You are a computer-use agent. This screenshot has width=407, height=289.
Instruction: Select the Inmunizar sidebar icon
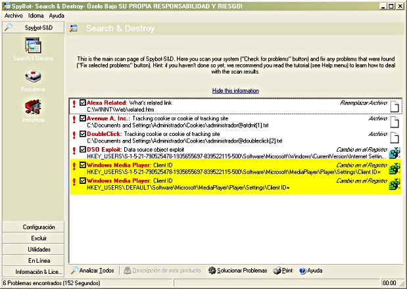pyautogui.click(x=33, y=107)
